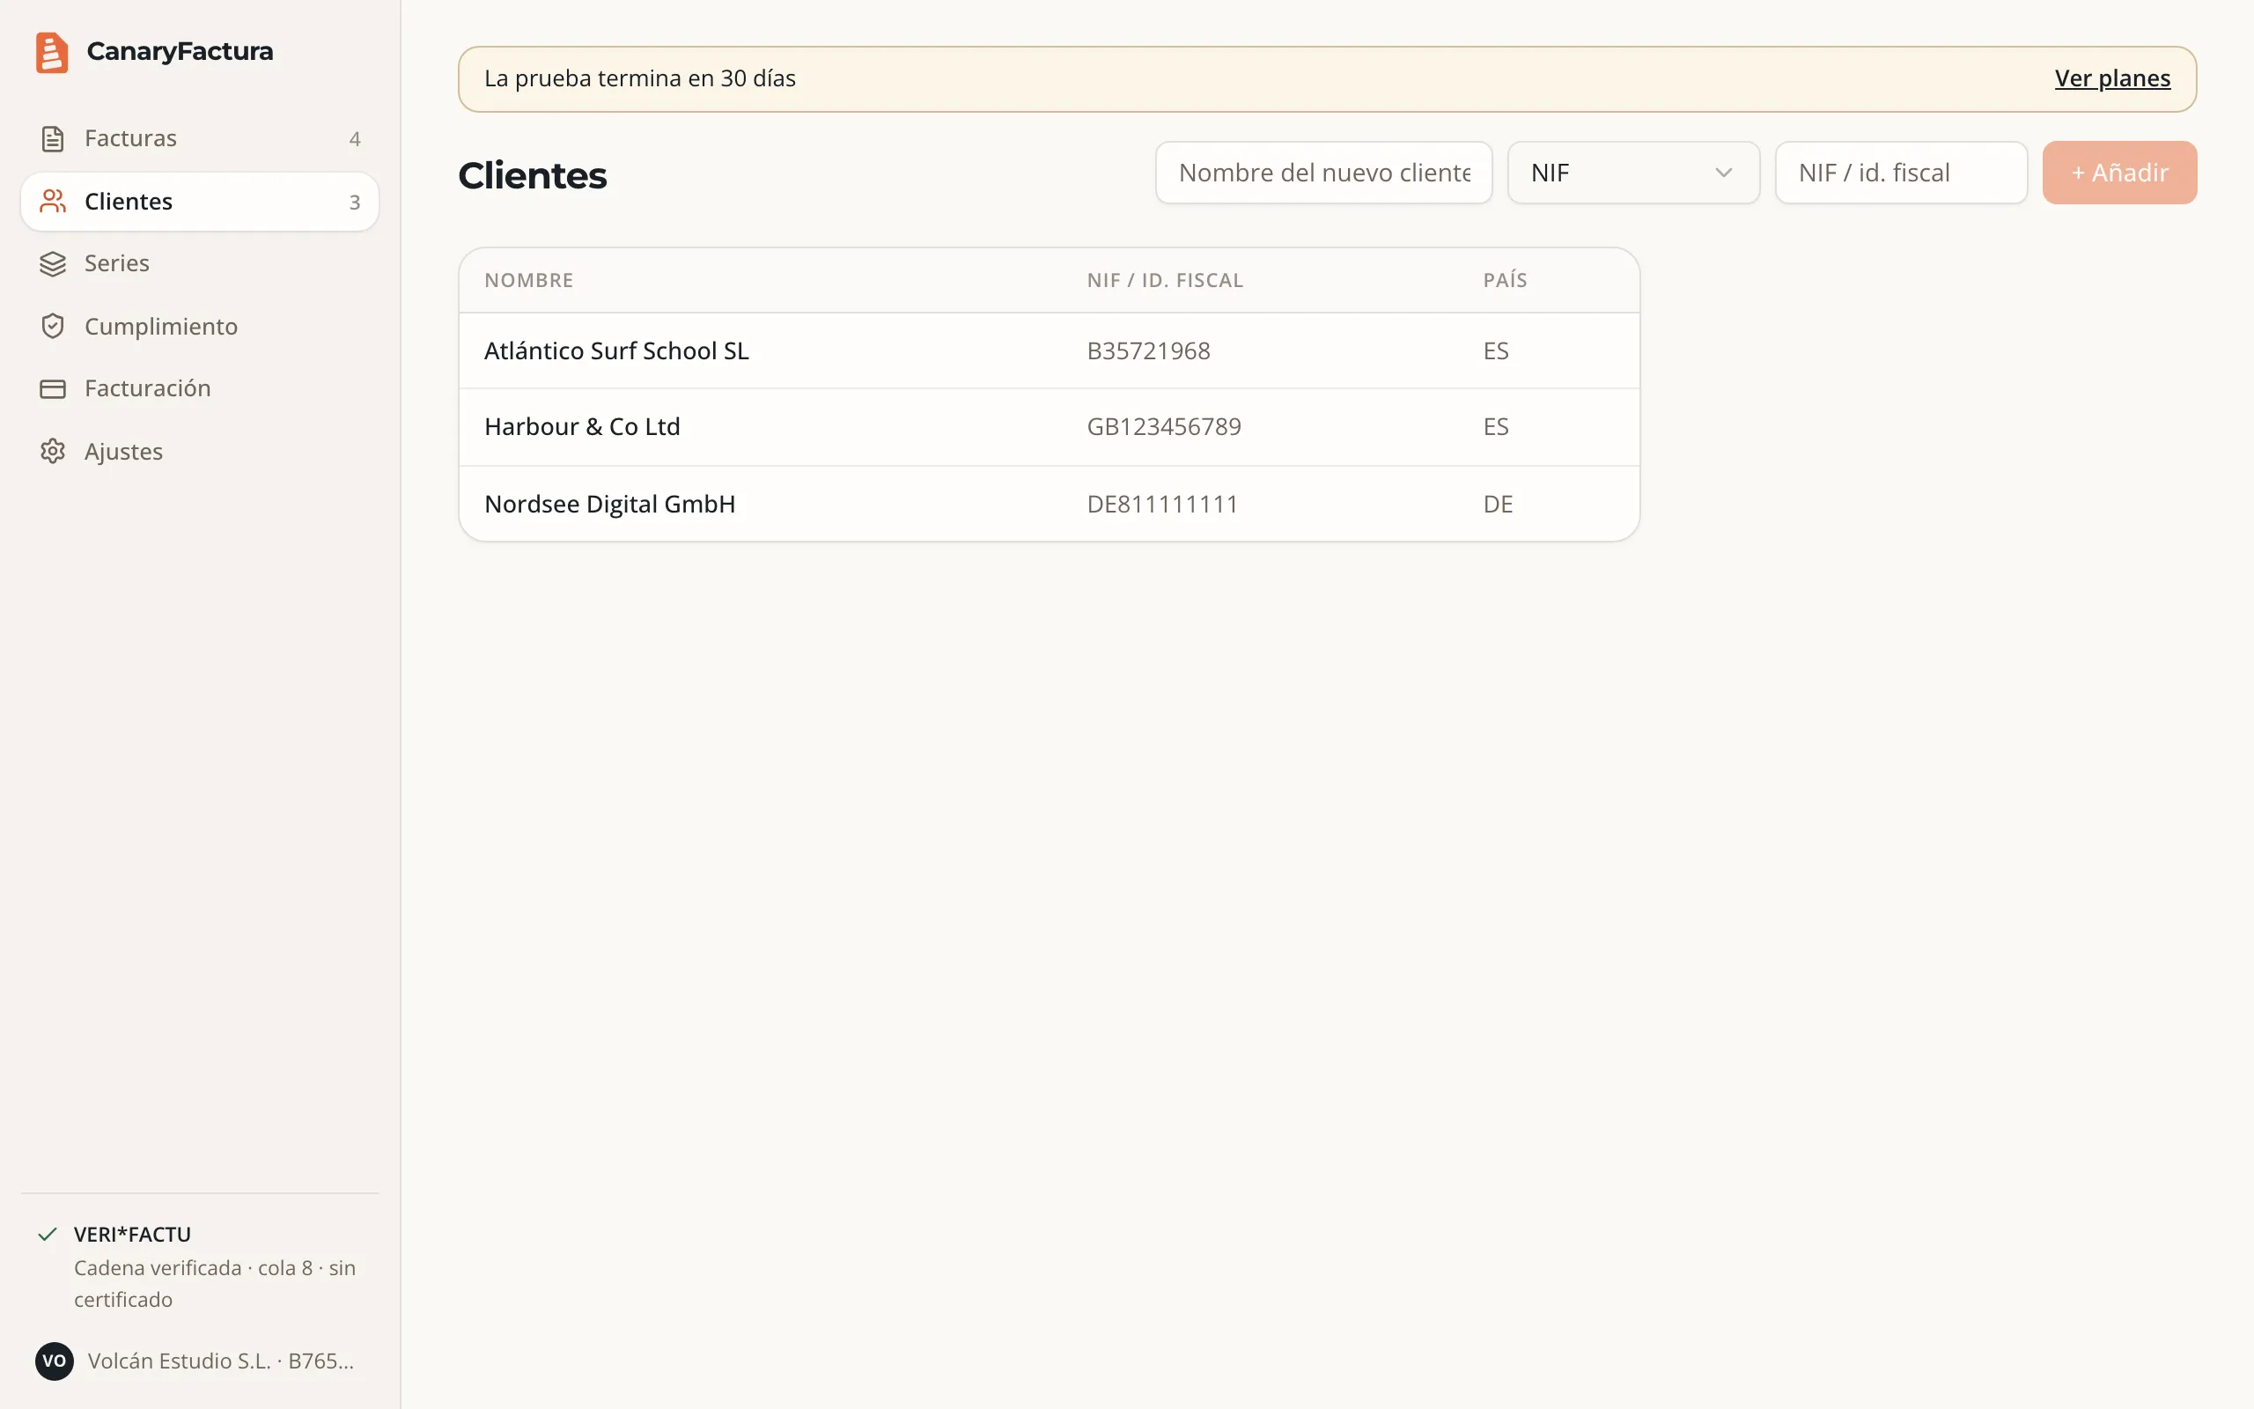Open the Ver planes link
Screen dimensions: 2254x1409
pos(2111,78)
